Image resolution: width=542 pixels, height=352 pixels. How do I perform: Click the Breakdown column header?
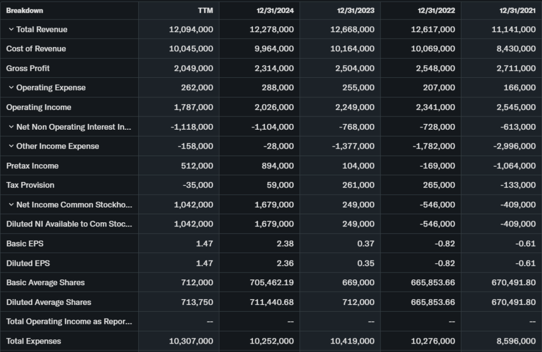coord(25,11)
